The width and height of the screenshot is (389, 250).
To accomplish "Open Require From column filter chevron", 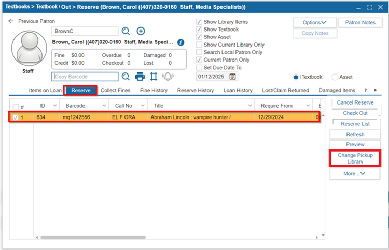I will [308, 106].
